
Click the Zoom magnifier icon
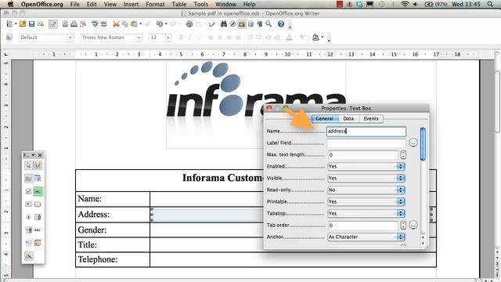[x=269, y=24]
